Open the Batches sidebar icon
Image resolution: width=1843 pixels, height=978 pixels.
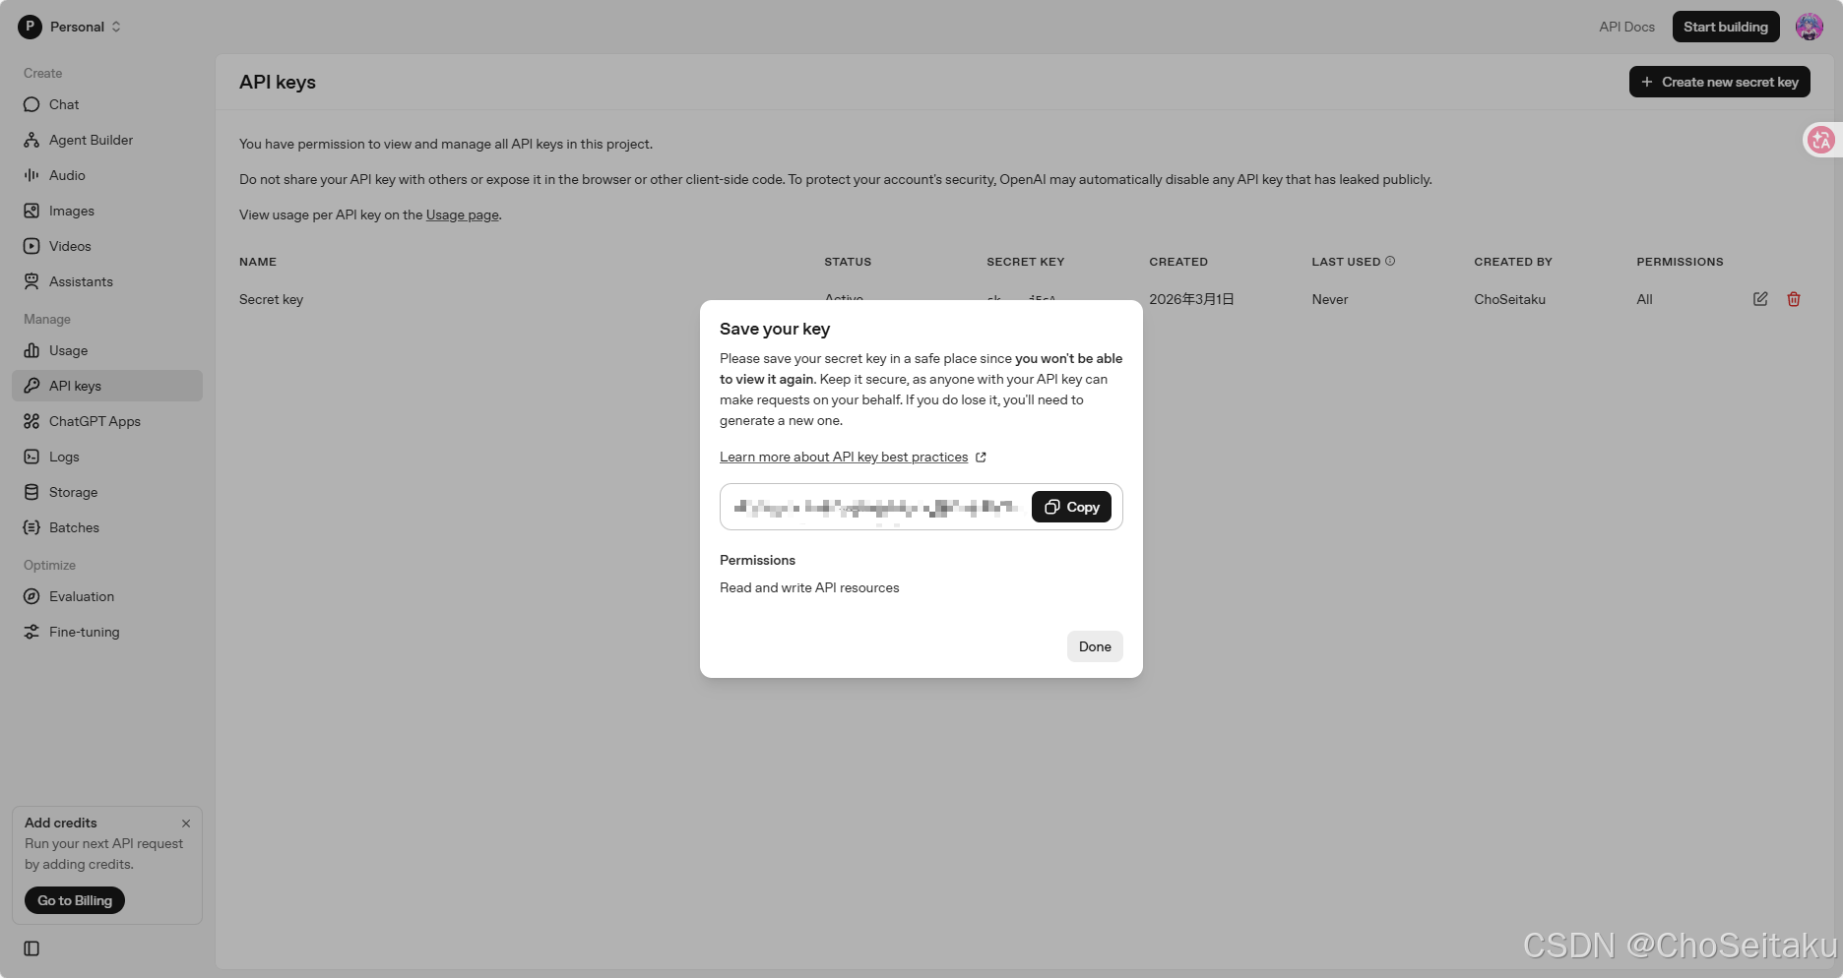coord(32,527)
